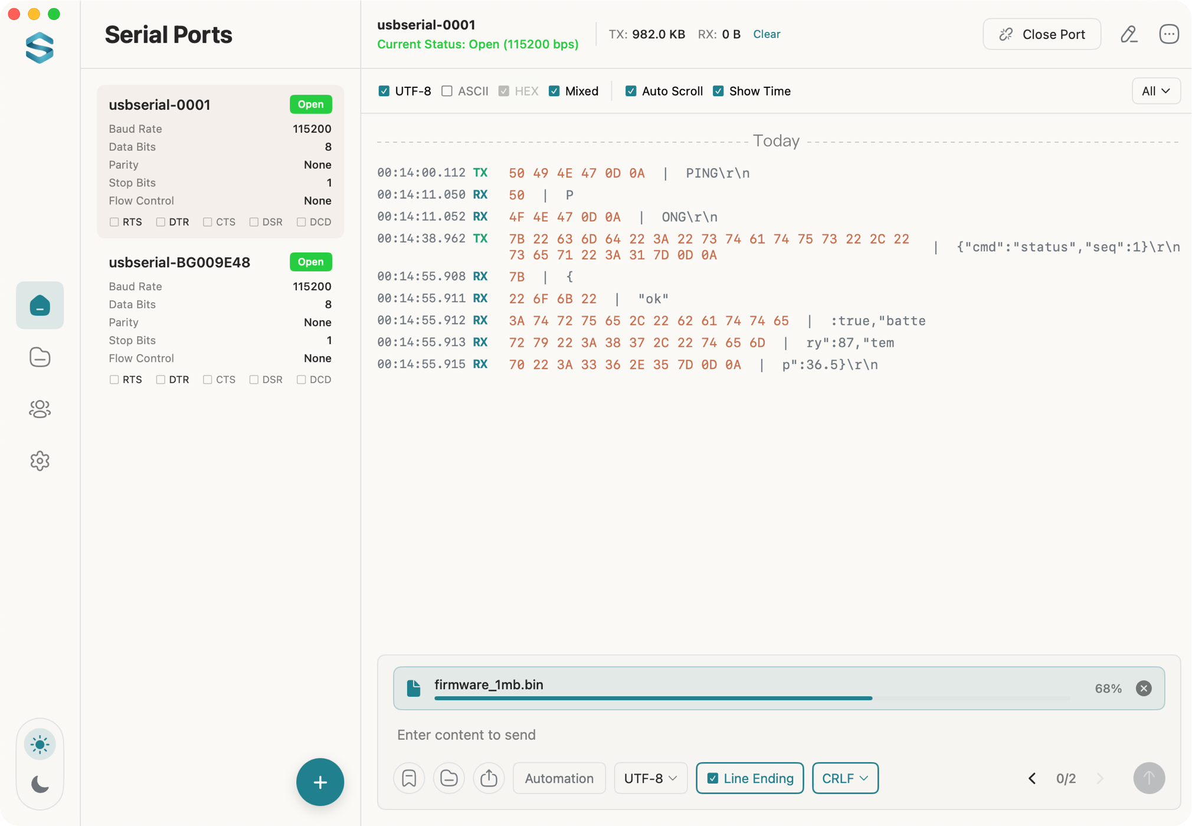The image size is (1192, 826).
Task: Select the usbserial-BG009E48 port entry
Action: point(179,263)
